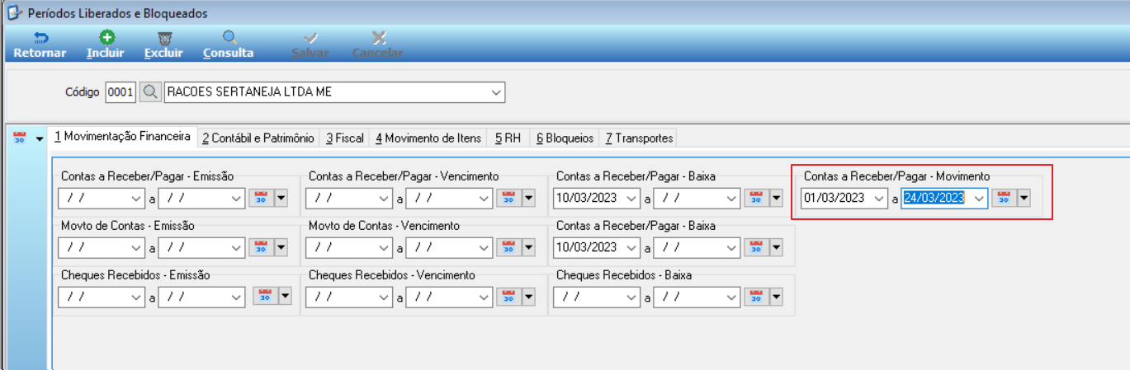Click calendar icon in Cheques Recebidos - Baixa
Screen dimensions: 1130x370
pyautogui.click(x=756, y=297)
